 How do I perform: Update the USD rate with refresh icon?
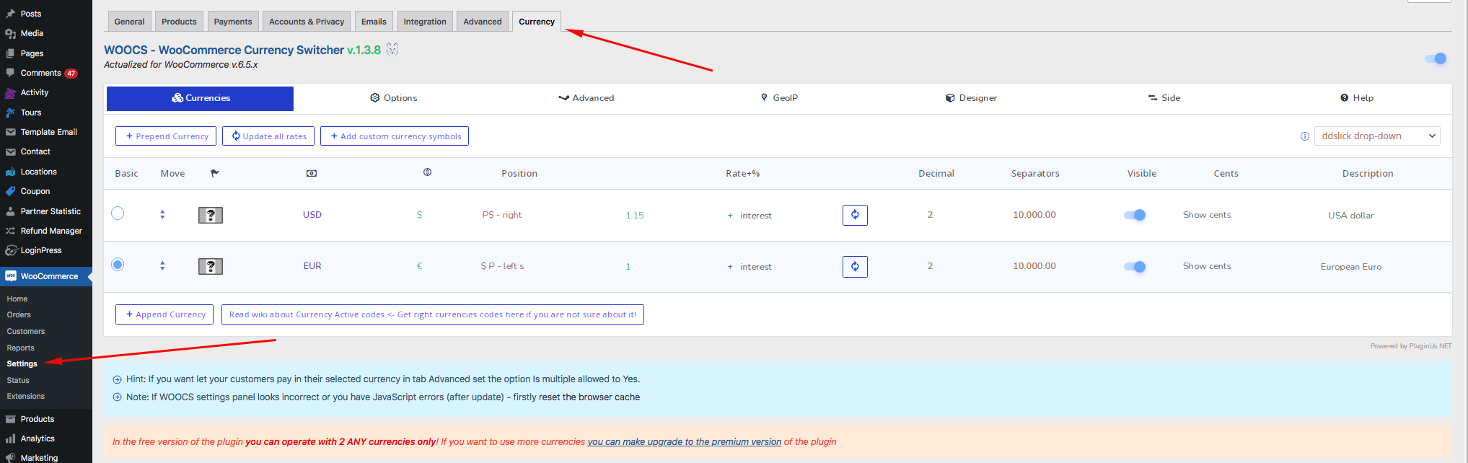pyautogui.click(x=855, y=215)
